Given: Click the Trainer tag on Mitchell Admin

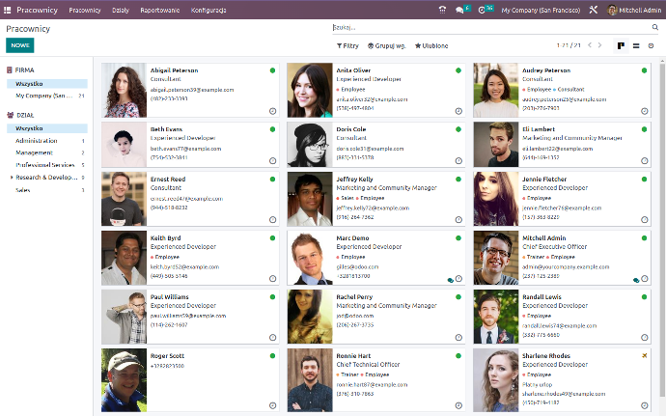Looking at the screenshot, I should tap(534, 257).
